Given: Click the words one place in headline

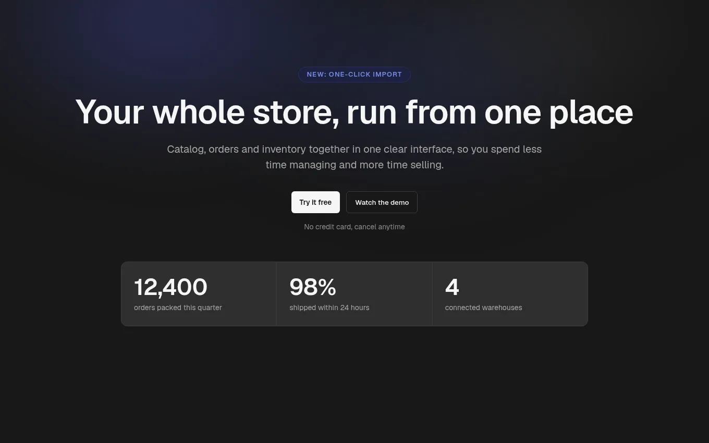Looking at the screenshot, I should (x=559, y=113).
